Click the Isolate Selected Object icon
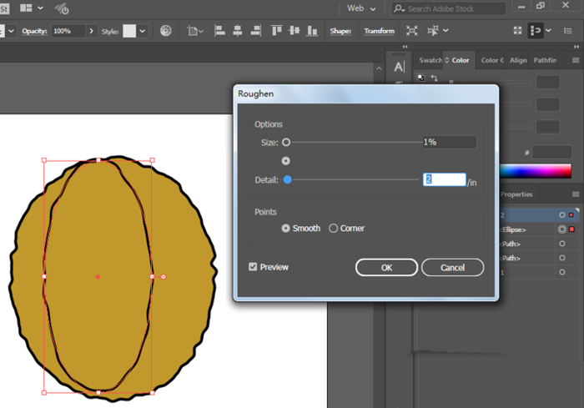The height and width of the screenshot is (408, 584). click(411, 31)
